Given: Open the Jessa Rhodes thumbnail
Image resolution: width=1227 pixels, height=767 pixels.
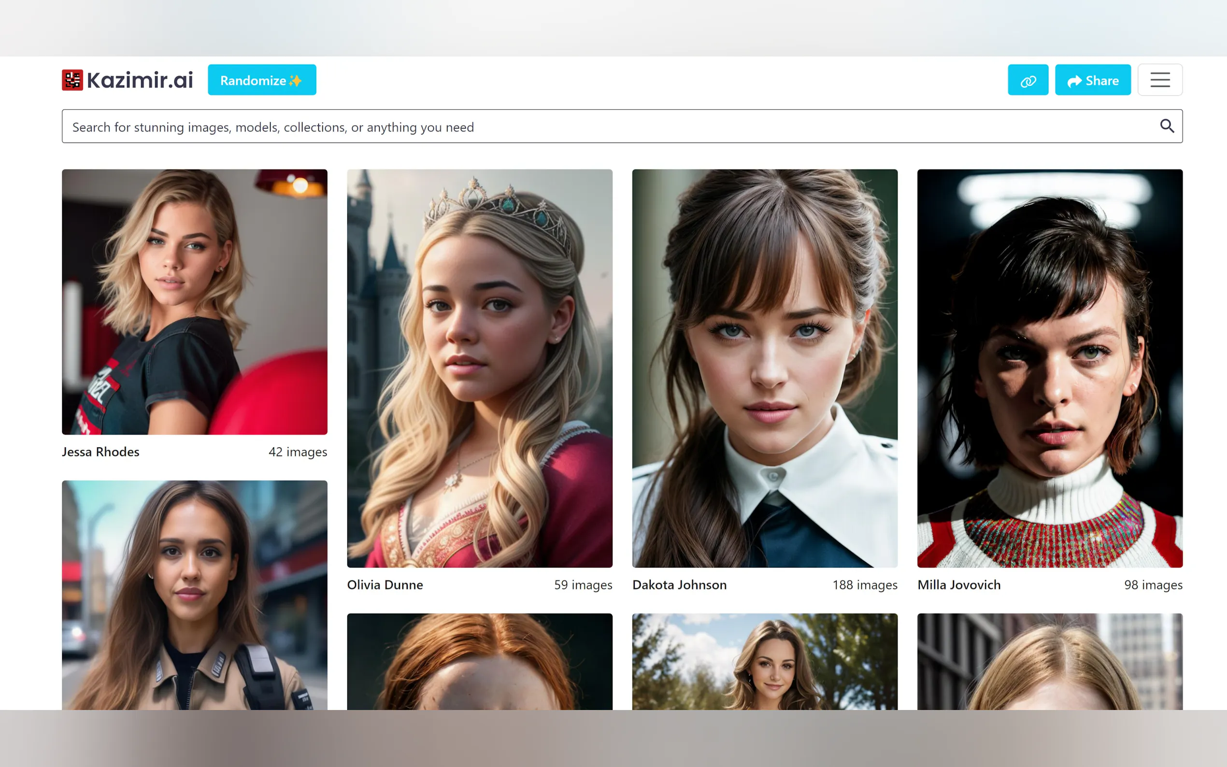Looking at the screenshot, I should 195,302.
